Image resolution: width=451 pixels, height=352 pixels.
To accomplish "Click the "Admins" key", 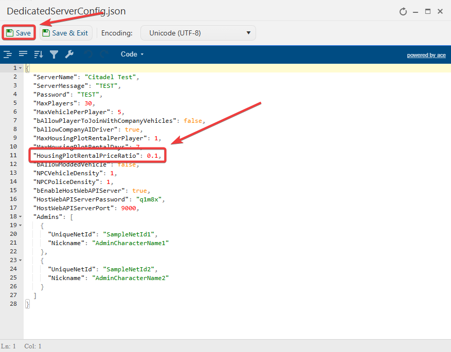I will click(x=47, y=217).
